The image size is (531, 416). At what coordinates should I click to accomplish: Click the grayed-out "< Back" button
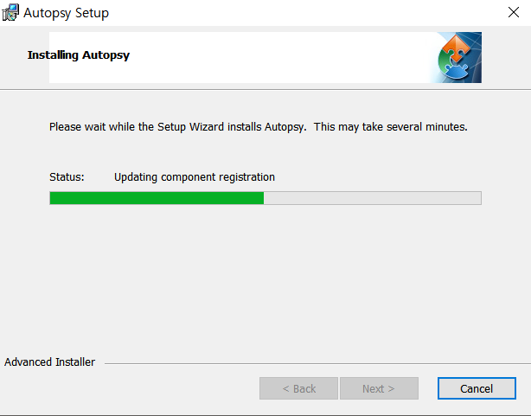tap(298, 388)
